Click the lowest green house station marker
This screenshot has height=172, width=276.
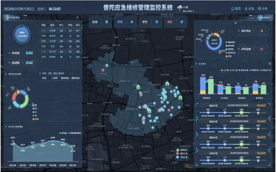[x=149, y=111]
